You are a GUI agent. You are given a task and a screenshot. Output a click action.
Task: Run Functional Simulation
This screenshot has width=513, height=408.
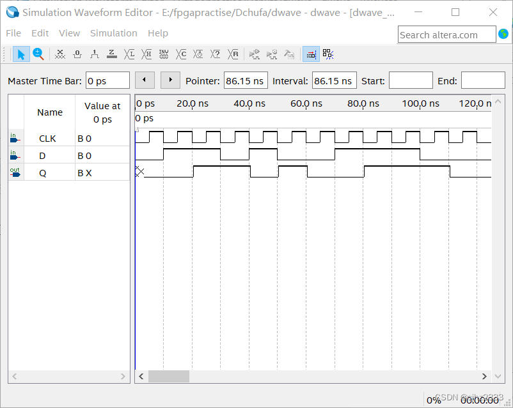pyautogui.click(x=255, y=54)
